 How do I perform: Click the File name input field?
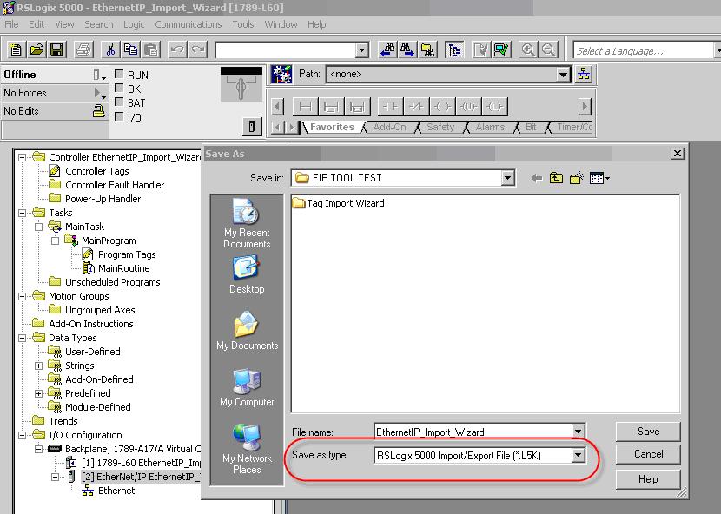click(473, 432)
